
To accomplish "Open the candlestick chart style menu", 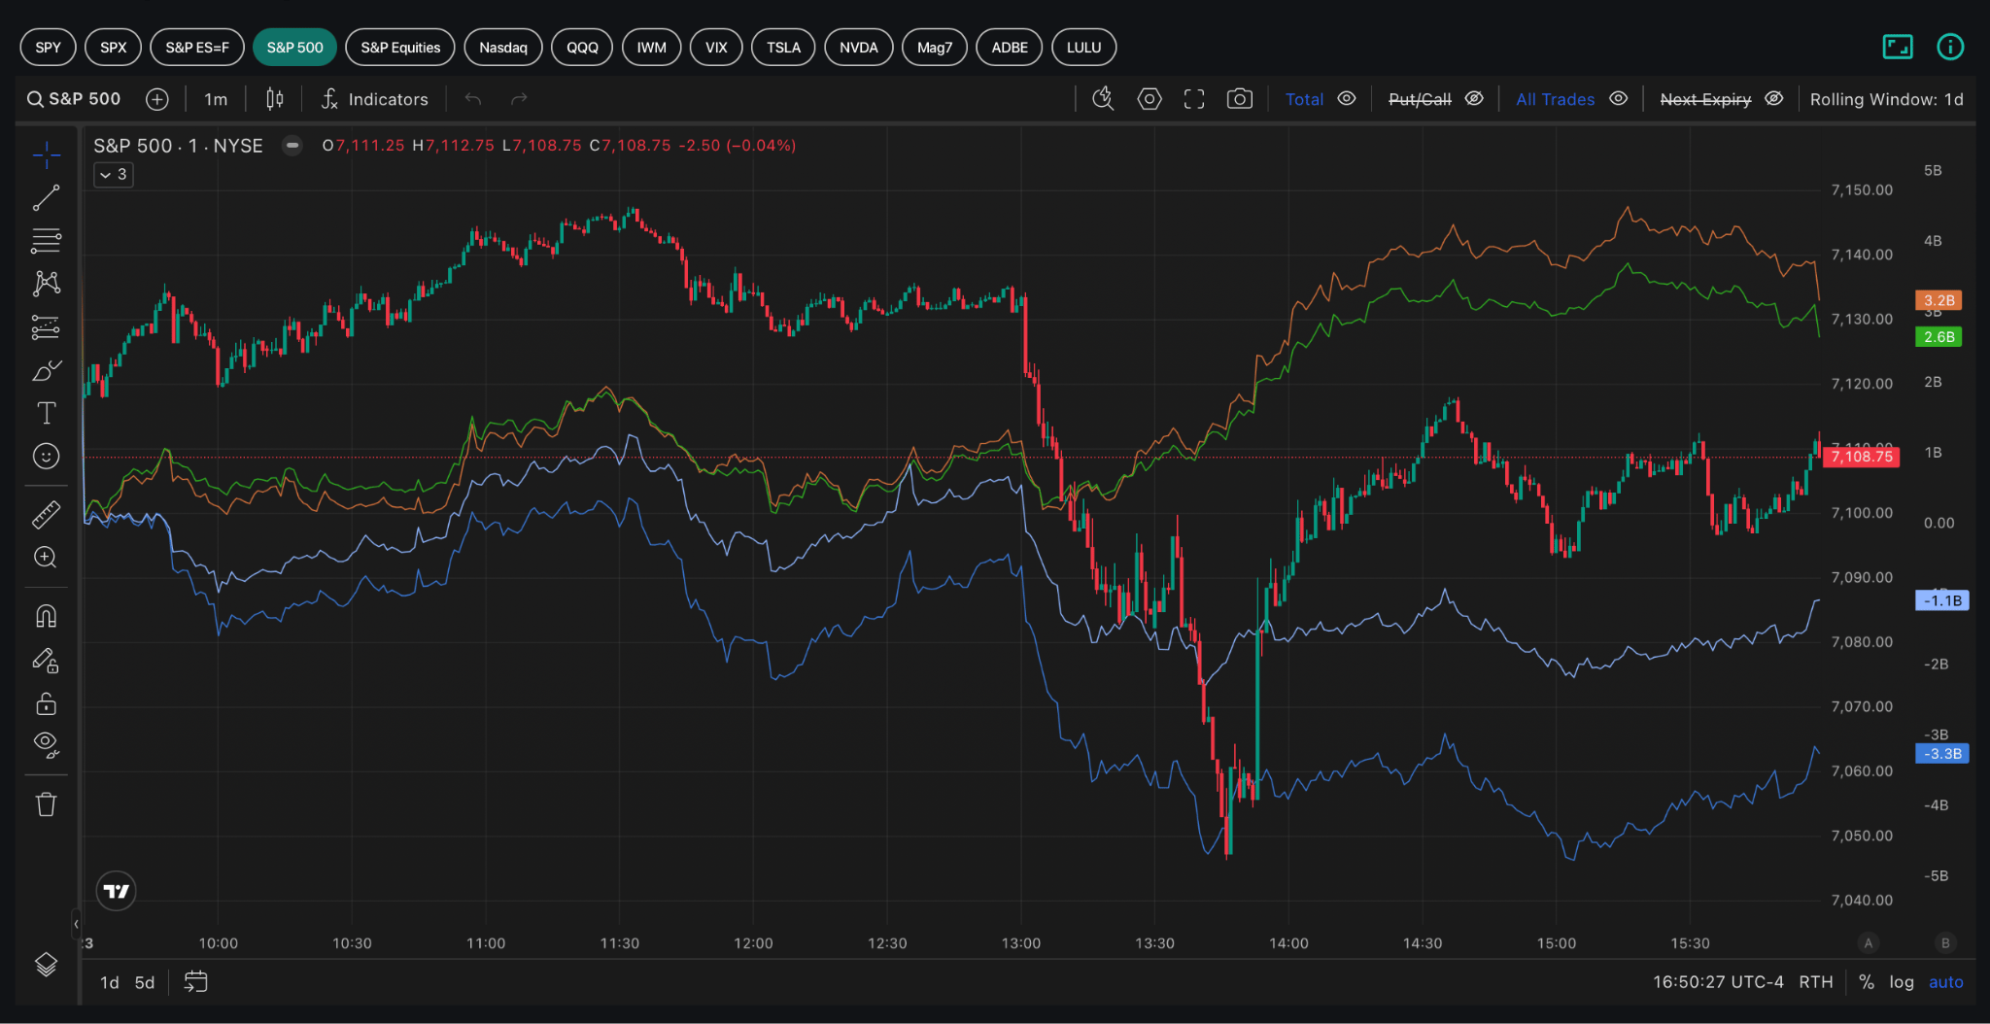I will (275, 99).
